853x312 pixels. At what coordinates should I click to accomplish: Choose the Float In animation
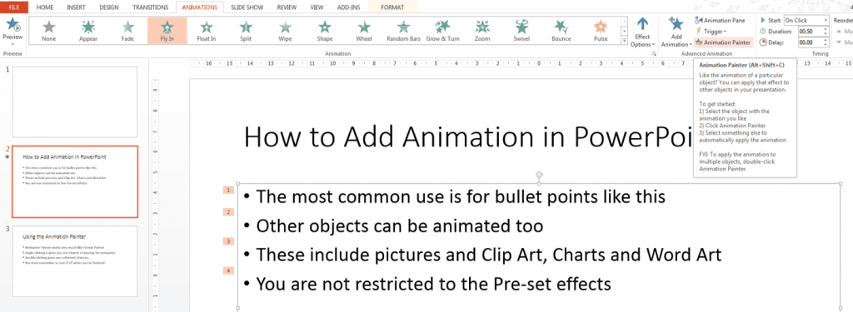click(207, 31)
